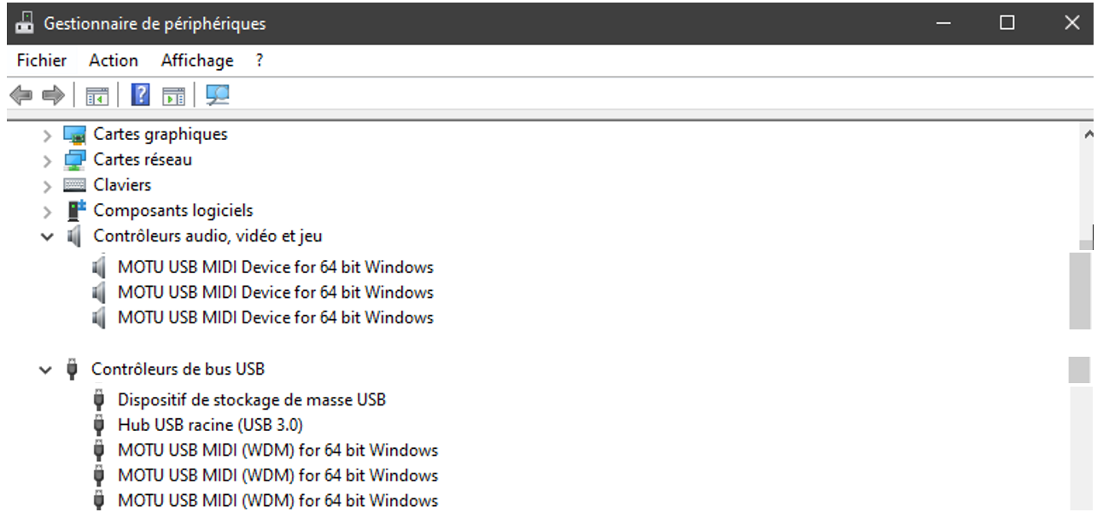Select Hub USB racine (USB 3.0)
This screenshot has width=1097, height=524.
coord(210,425)
